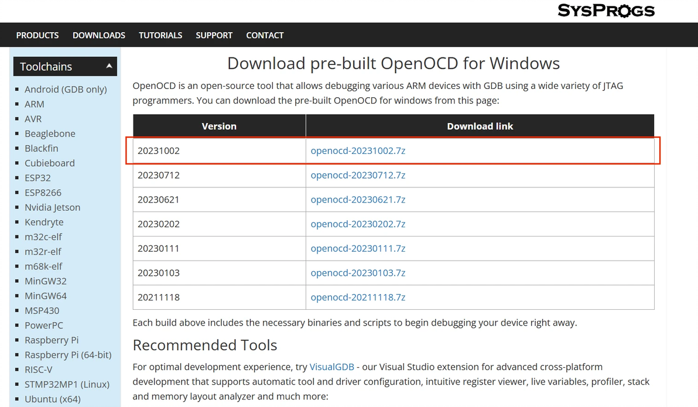
Task: Open the RISC-V toolchain link
Action: click(x=39, y=370)
